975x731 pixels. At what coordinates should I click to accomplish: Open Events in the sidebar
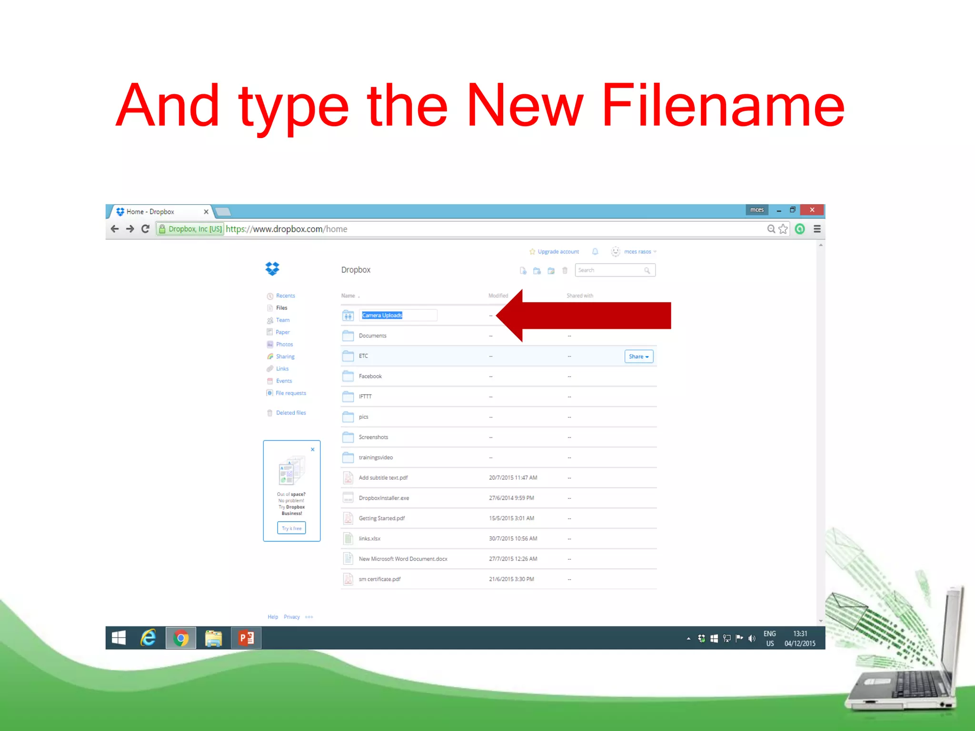(x=284, y=381)
